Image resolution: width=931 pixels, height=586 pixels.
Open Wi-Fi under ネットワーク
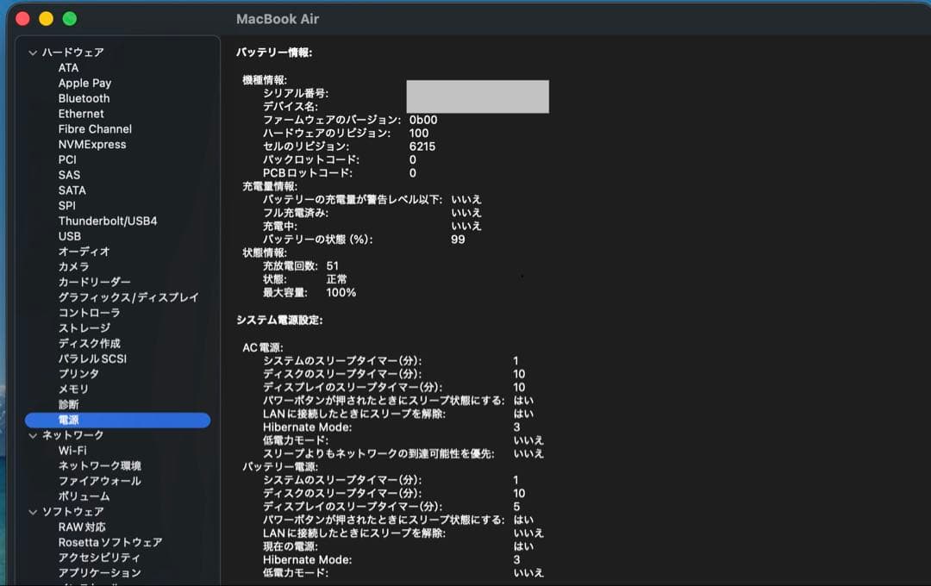pos(72,451)
